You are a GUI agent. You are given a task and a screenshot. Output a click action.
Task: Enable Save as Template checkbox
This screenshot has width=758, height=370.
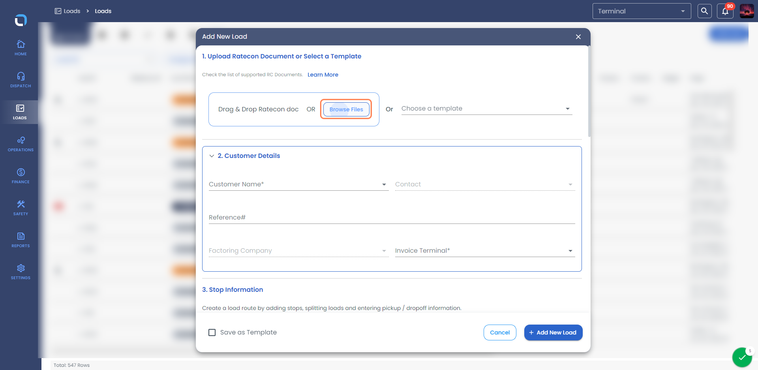click(212, 332)
